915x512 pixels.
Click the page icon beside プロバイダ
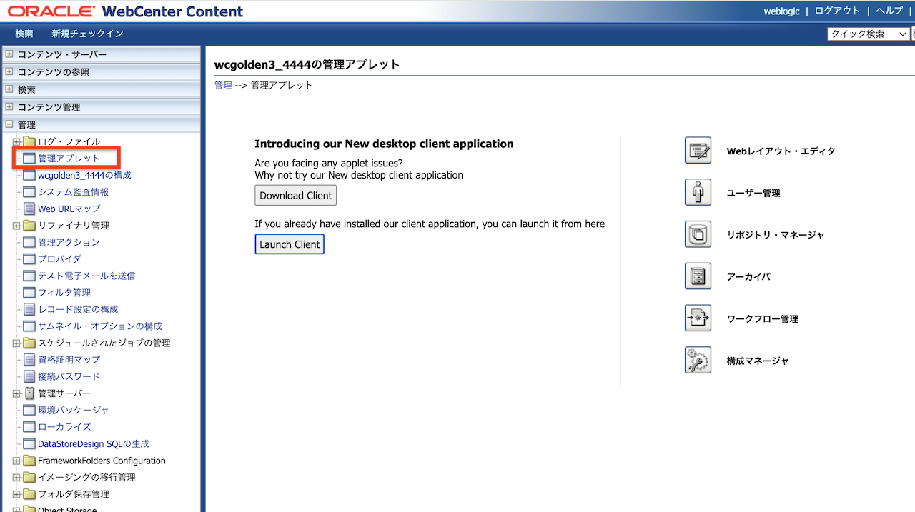(x=29, y=259)
